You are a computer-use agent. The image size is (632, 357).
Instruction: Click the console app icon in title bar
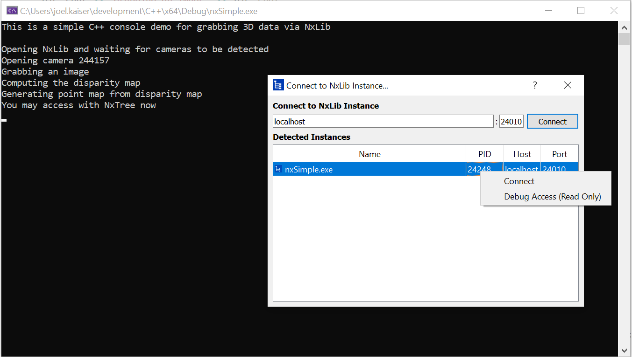coord(12,10)
